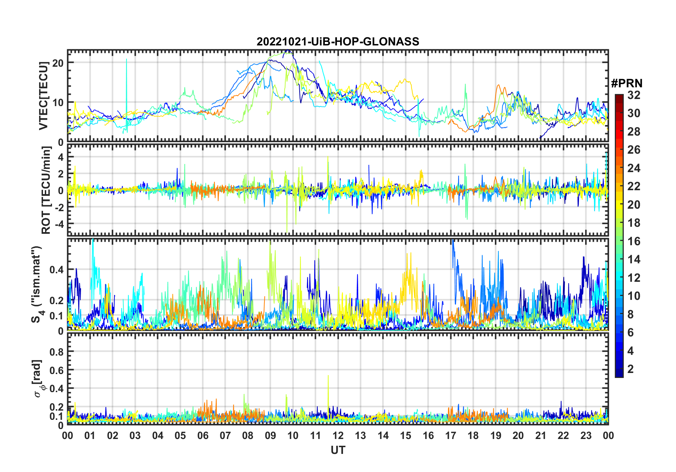Click the S4 axis tick label "0.2"
676x472 pixels.
tap(57, 300)
